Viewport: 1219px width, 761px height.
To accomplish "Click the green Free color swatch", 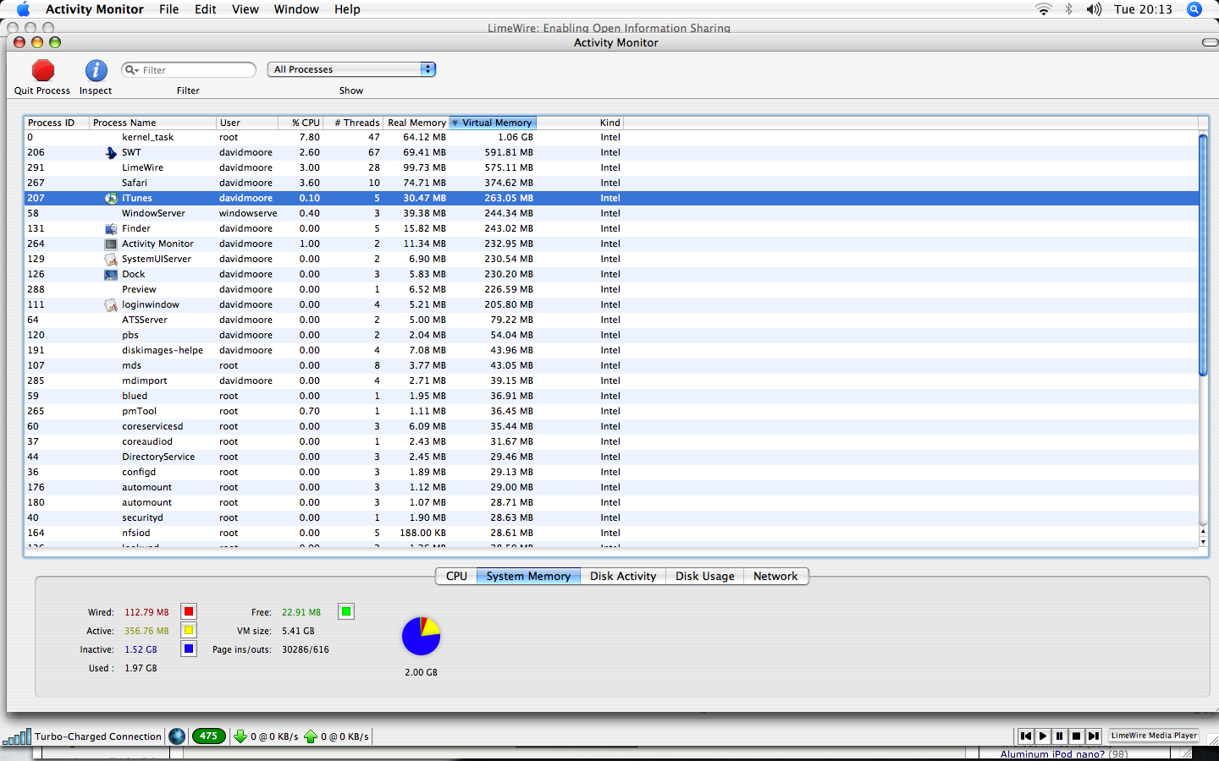I will [345, 612].
